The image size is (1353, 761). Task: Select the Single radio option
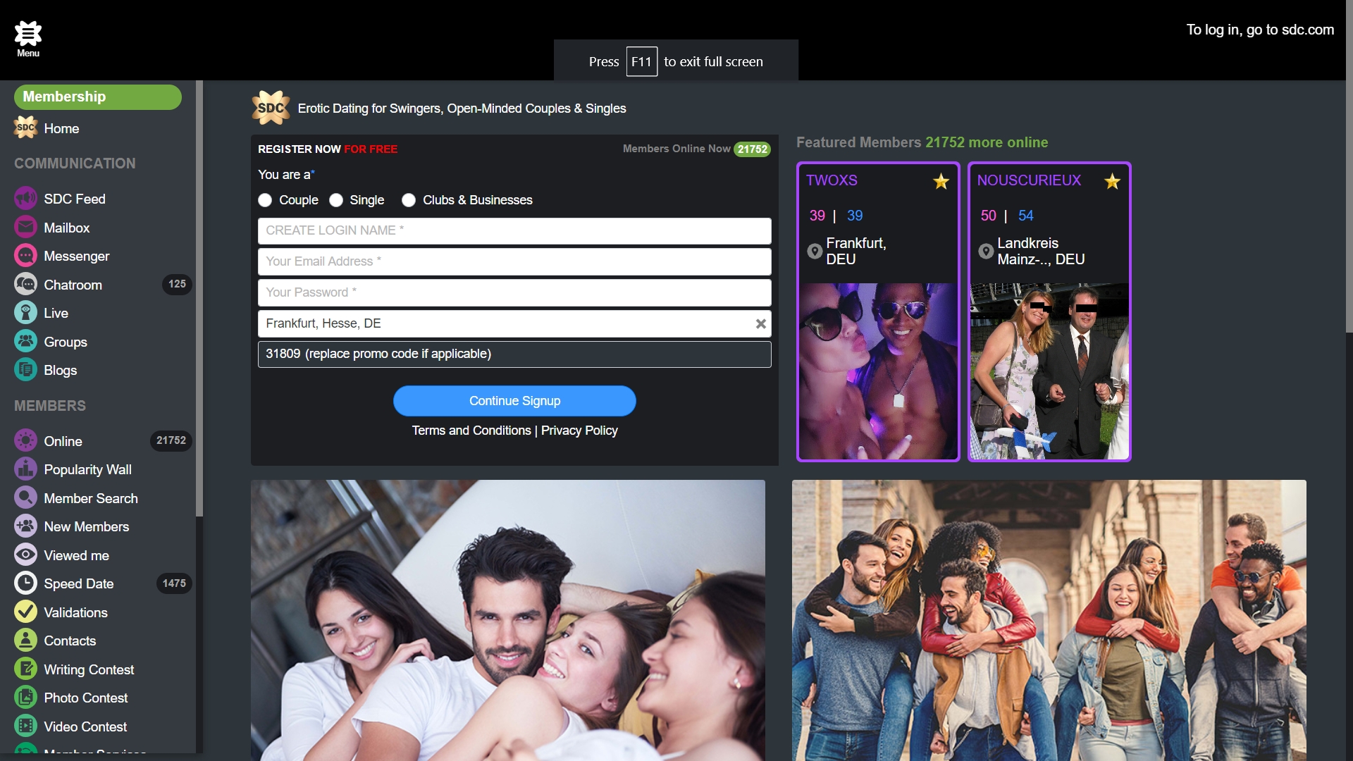[x=336, y=200]
